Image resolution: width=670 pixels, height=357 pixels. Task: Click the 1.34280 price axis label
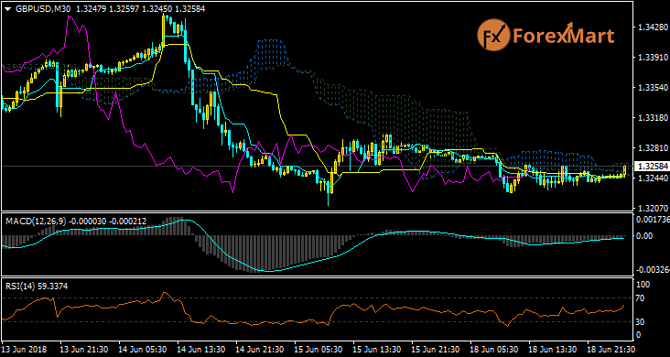(x=651, y=27)
